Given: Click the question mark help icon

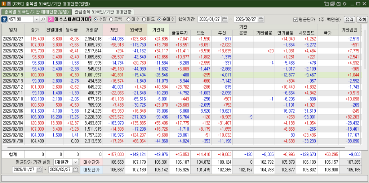Looking at the screenshot, I should [8, 4].
